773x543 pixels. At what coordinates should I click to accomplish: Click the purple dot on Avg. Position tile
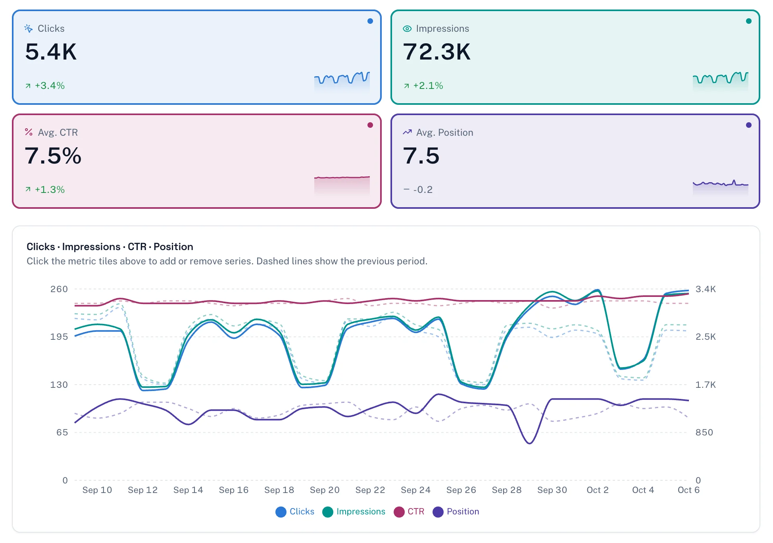749,125
